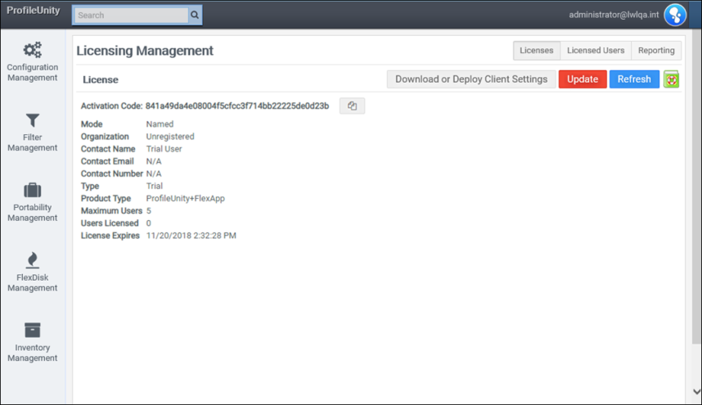Select the activation code text
The height and width of the screenshot is (405, 702).
coord(237,106)
